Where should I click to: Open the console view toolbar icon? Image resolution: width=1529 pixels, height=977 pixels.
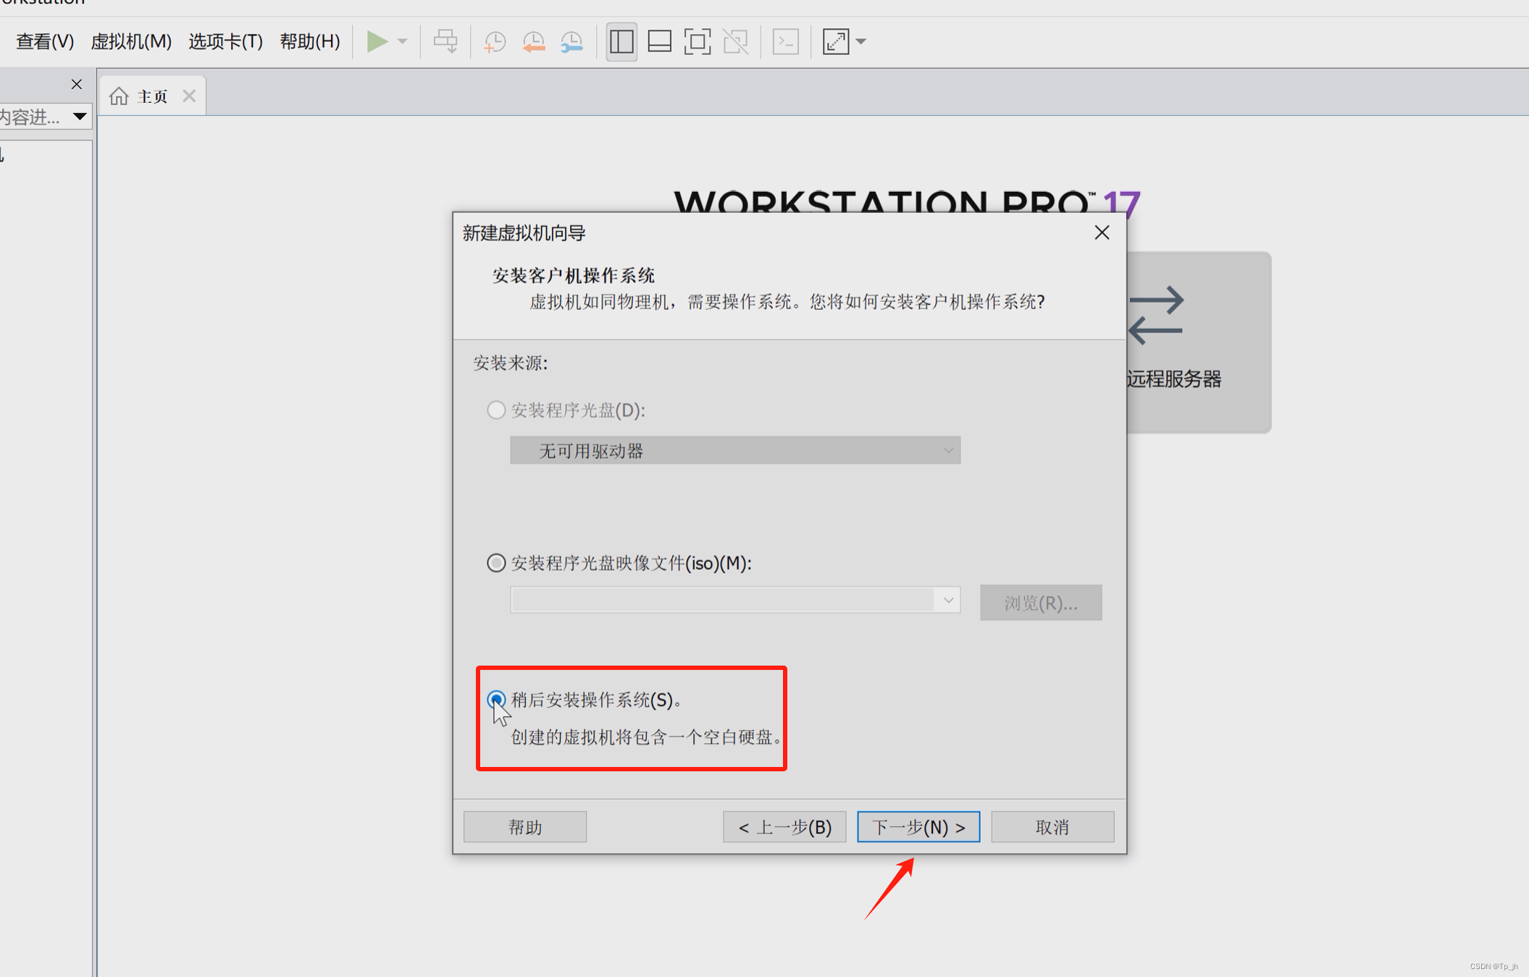(x=786, y=41)
